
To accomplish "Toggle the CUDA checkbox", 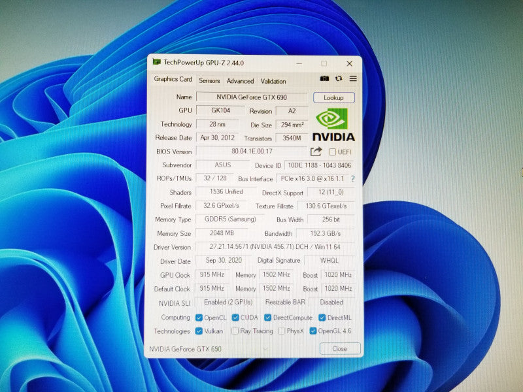I will [235, 318].
